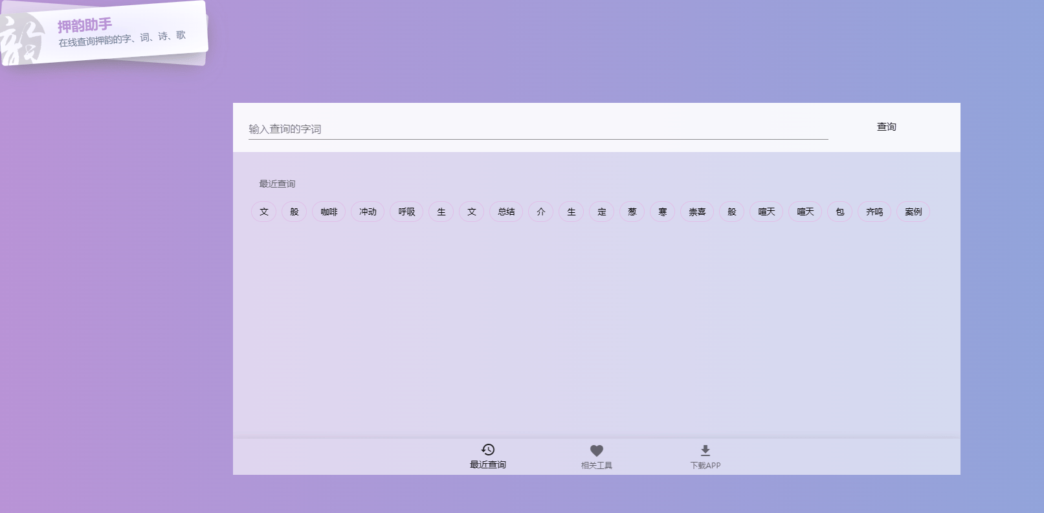Choose the first 般 chip in the list

click(294, 212)
